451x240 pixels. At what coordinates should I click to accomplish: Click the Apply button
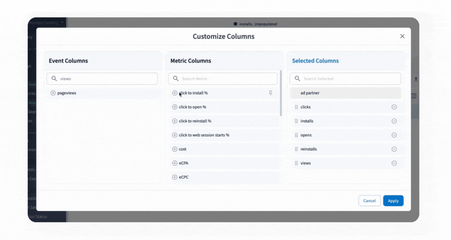click(393, 201)
